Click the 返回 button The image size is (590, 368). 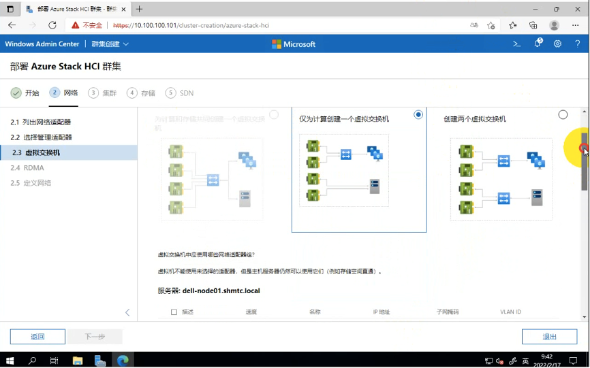click(x=37, y=337)
